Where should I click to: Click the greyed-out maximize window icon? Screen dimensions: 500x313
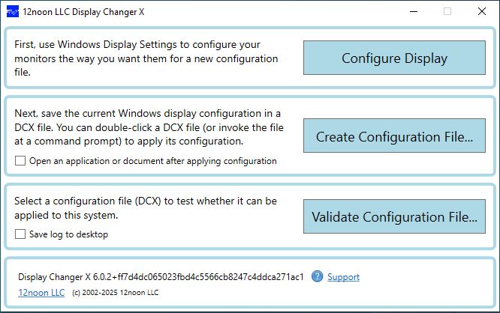[447, 12]
